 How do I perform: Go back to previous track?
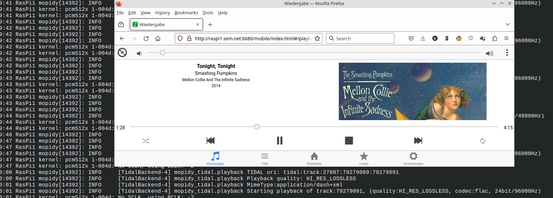click(x=211, y=141)
